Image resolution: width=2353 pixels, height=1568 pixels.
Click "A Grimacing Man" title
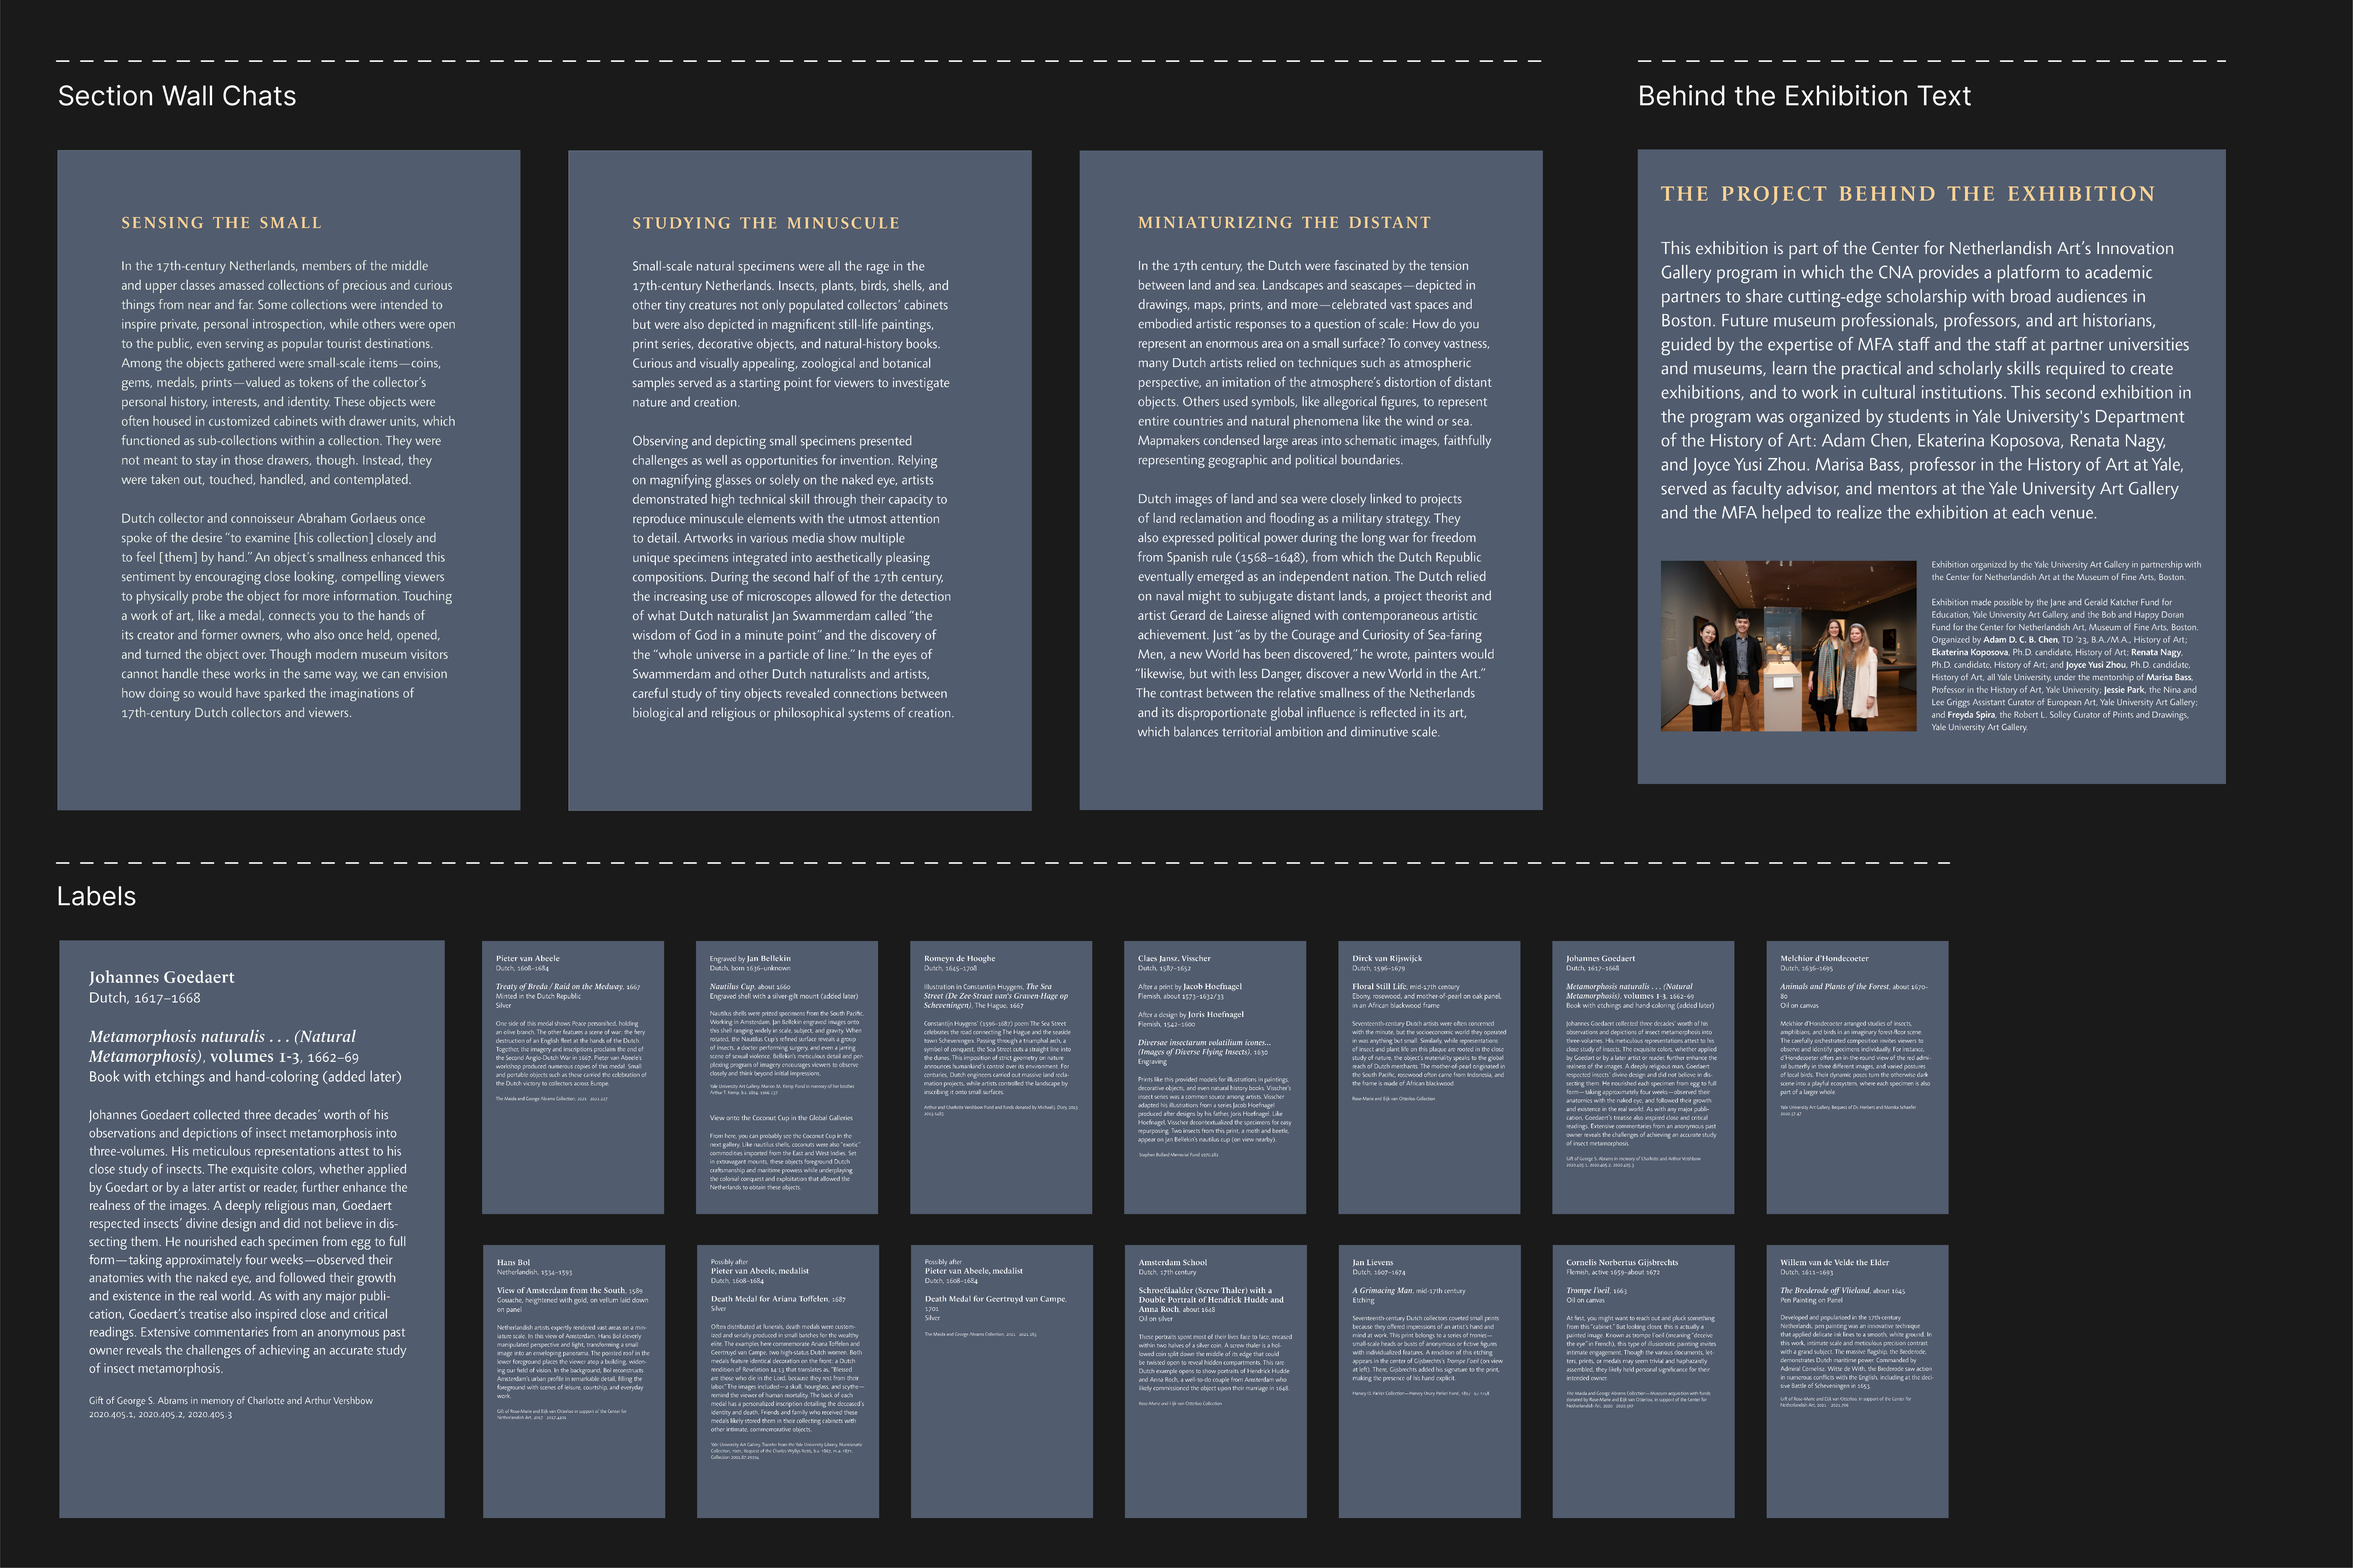1409,1290
